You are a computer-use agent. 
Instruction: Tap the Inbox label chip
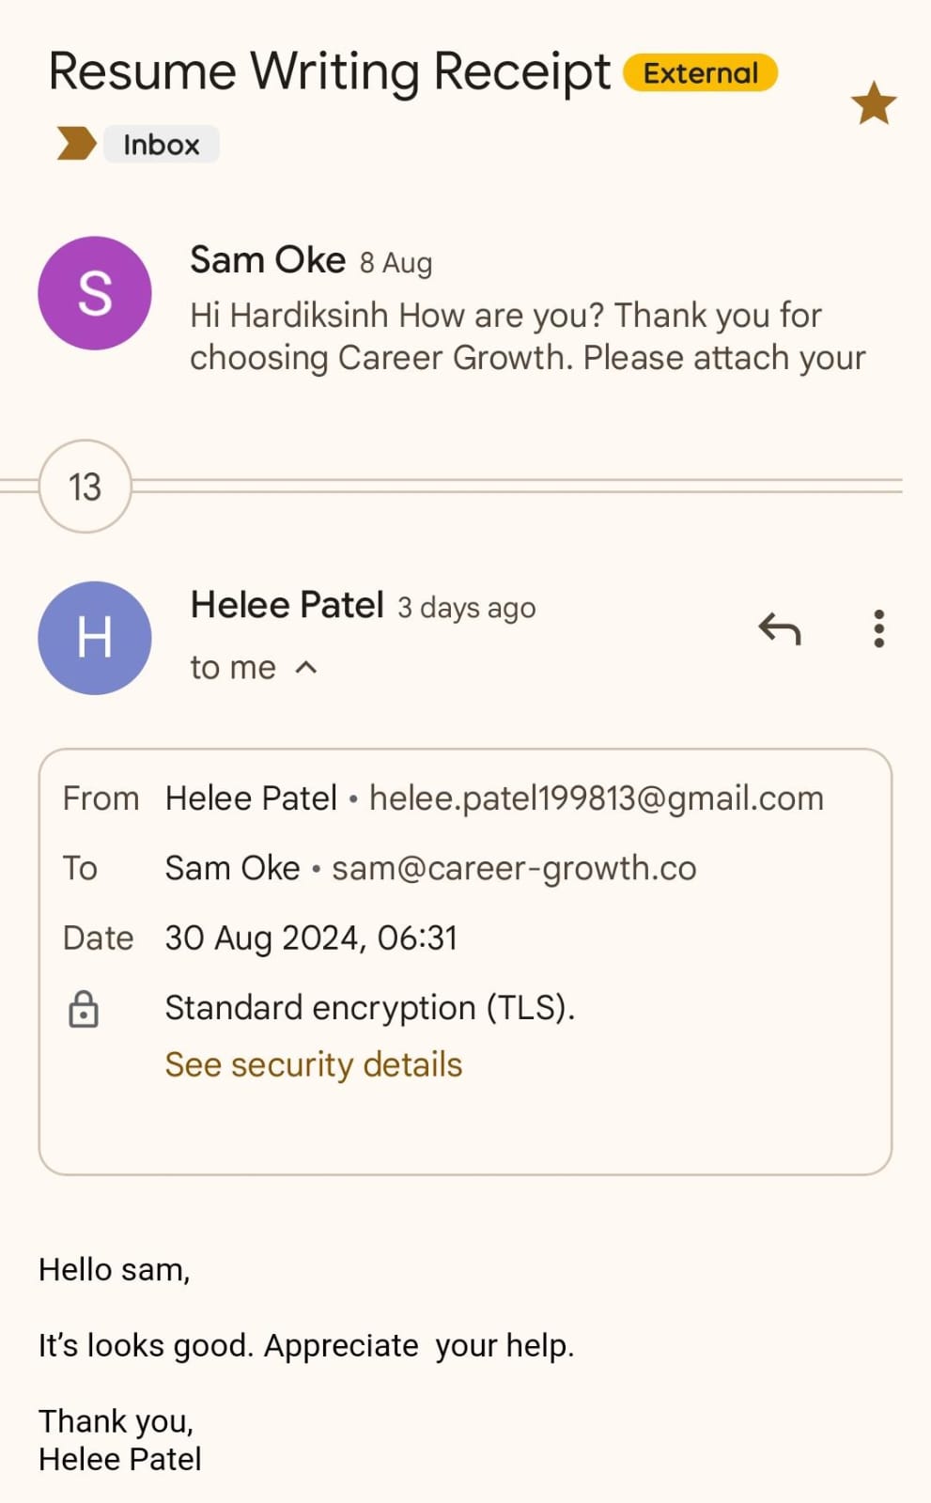(161, 145)
